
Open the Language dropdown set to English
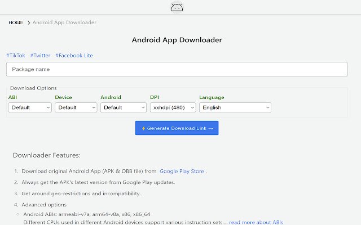coord(235,107)
